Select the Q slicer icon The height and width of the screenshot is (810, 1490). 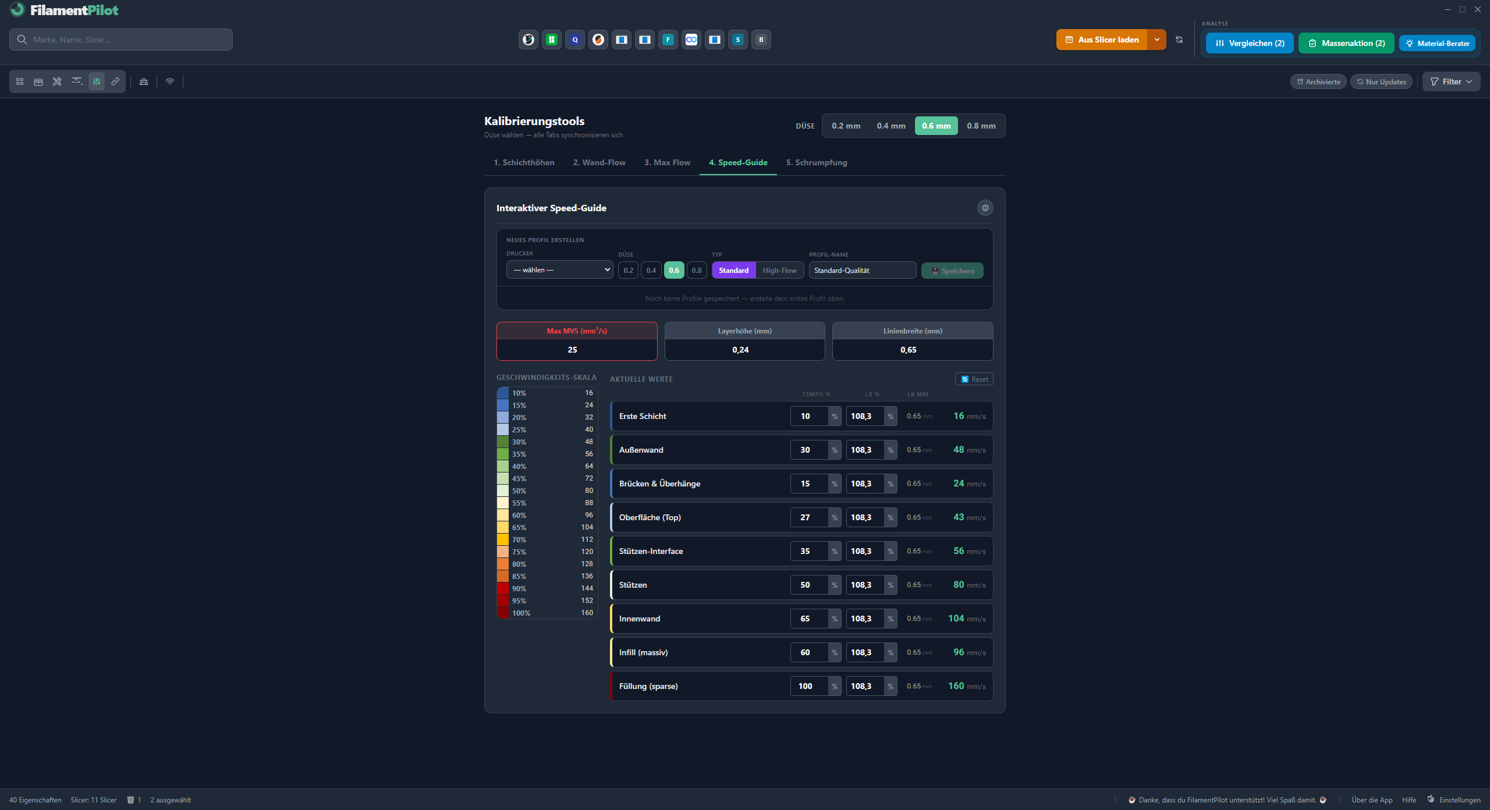(575, 40)
